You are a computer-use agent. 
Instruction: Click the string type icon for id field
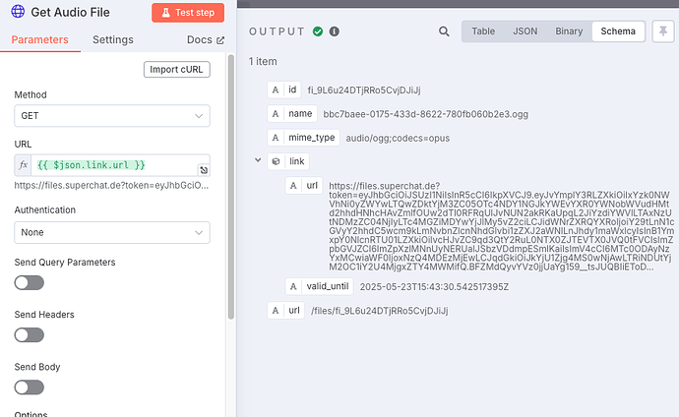tap(276, 89)
